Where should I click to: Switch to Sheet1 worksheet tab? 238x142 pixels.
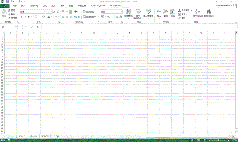click(x=22, y=136)
